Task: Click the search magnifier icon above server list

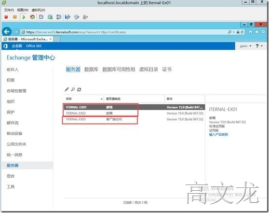Action: [x=73, y=89]
